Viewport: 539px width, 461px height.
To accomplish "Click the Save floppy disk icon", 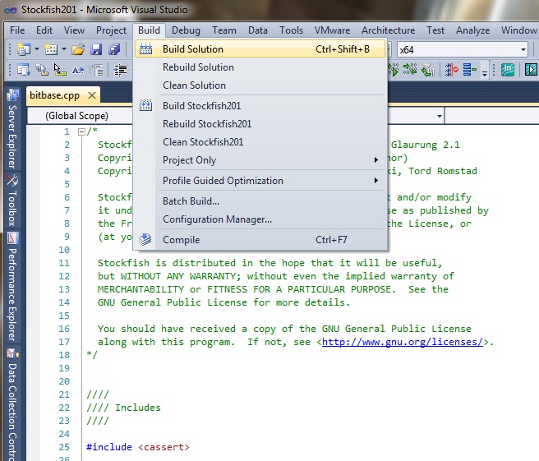I will click(96, 49).
